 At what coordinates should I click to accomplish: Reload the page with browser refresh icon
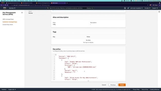pyautogui.click(x=5, y=5)
